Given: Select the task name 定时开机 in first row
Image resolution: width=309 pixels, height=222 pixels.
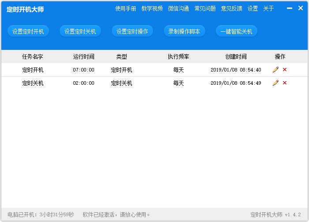Looking at the screenshot, I should [x=33, y=70].
